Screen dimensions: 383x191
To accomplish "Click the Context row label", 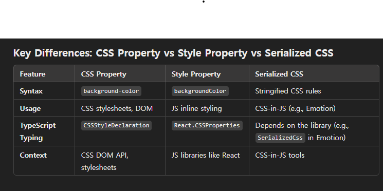I will coord(33,155).
